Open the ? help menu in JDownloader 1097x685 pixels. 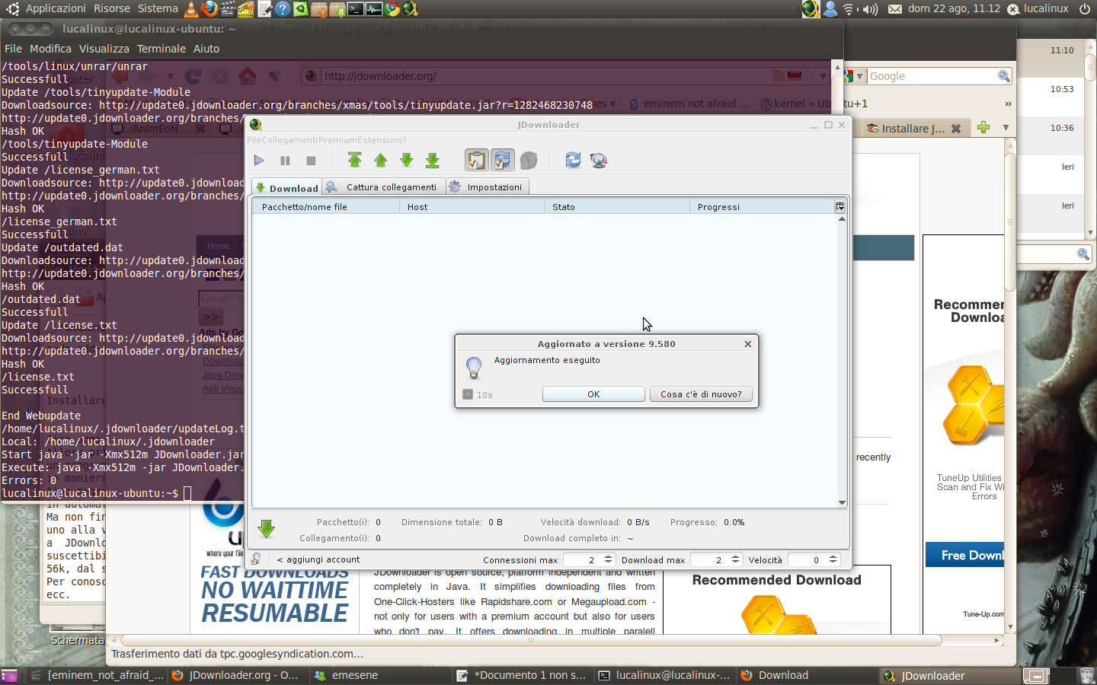click(x=404, y=140)
